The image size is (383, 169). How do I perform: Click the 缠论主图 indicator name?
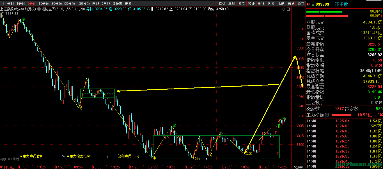coord(48,9)
